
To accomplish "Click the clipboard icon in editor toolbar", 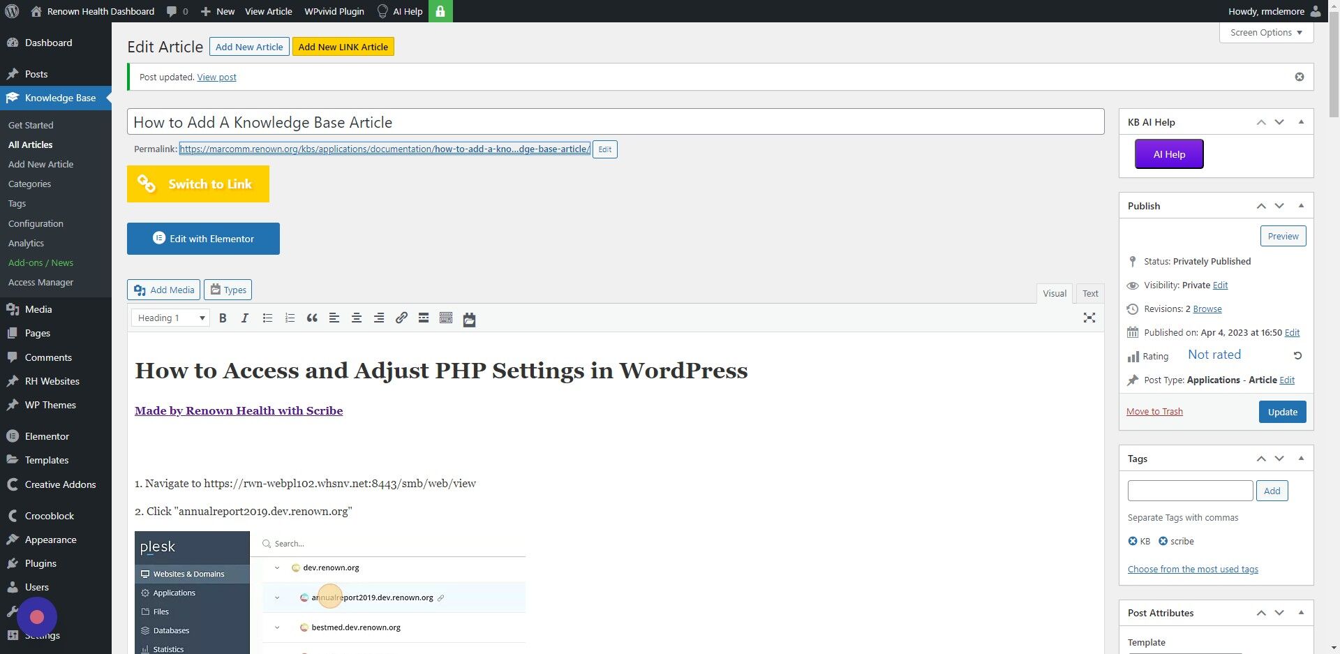I will [x=469, y=319].
